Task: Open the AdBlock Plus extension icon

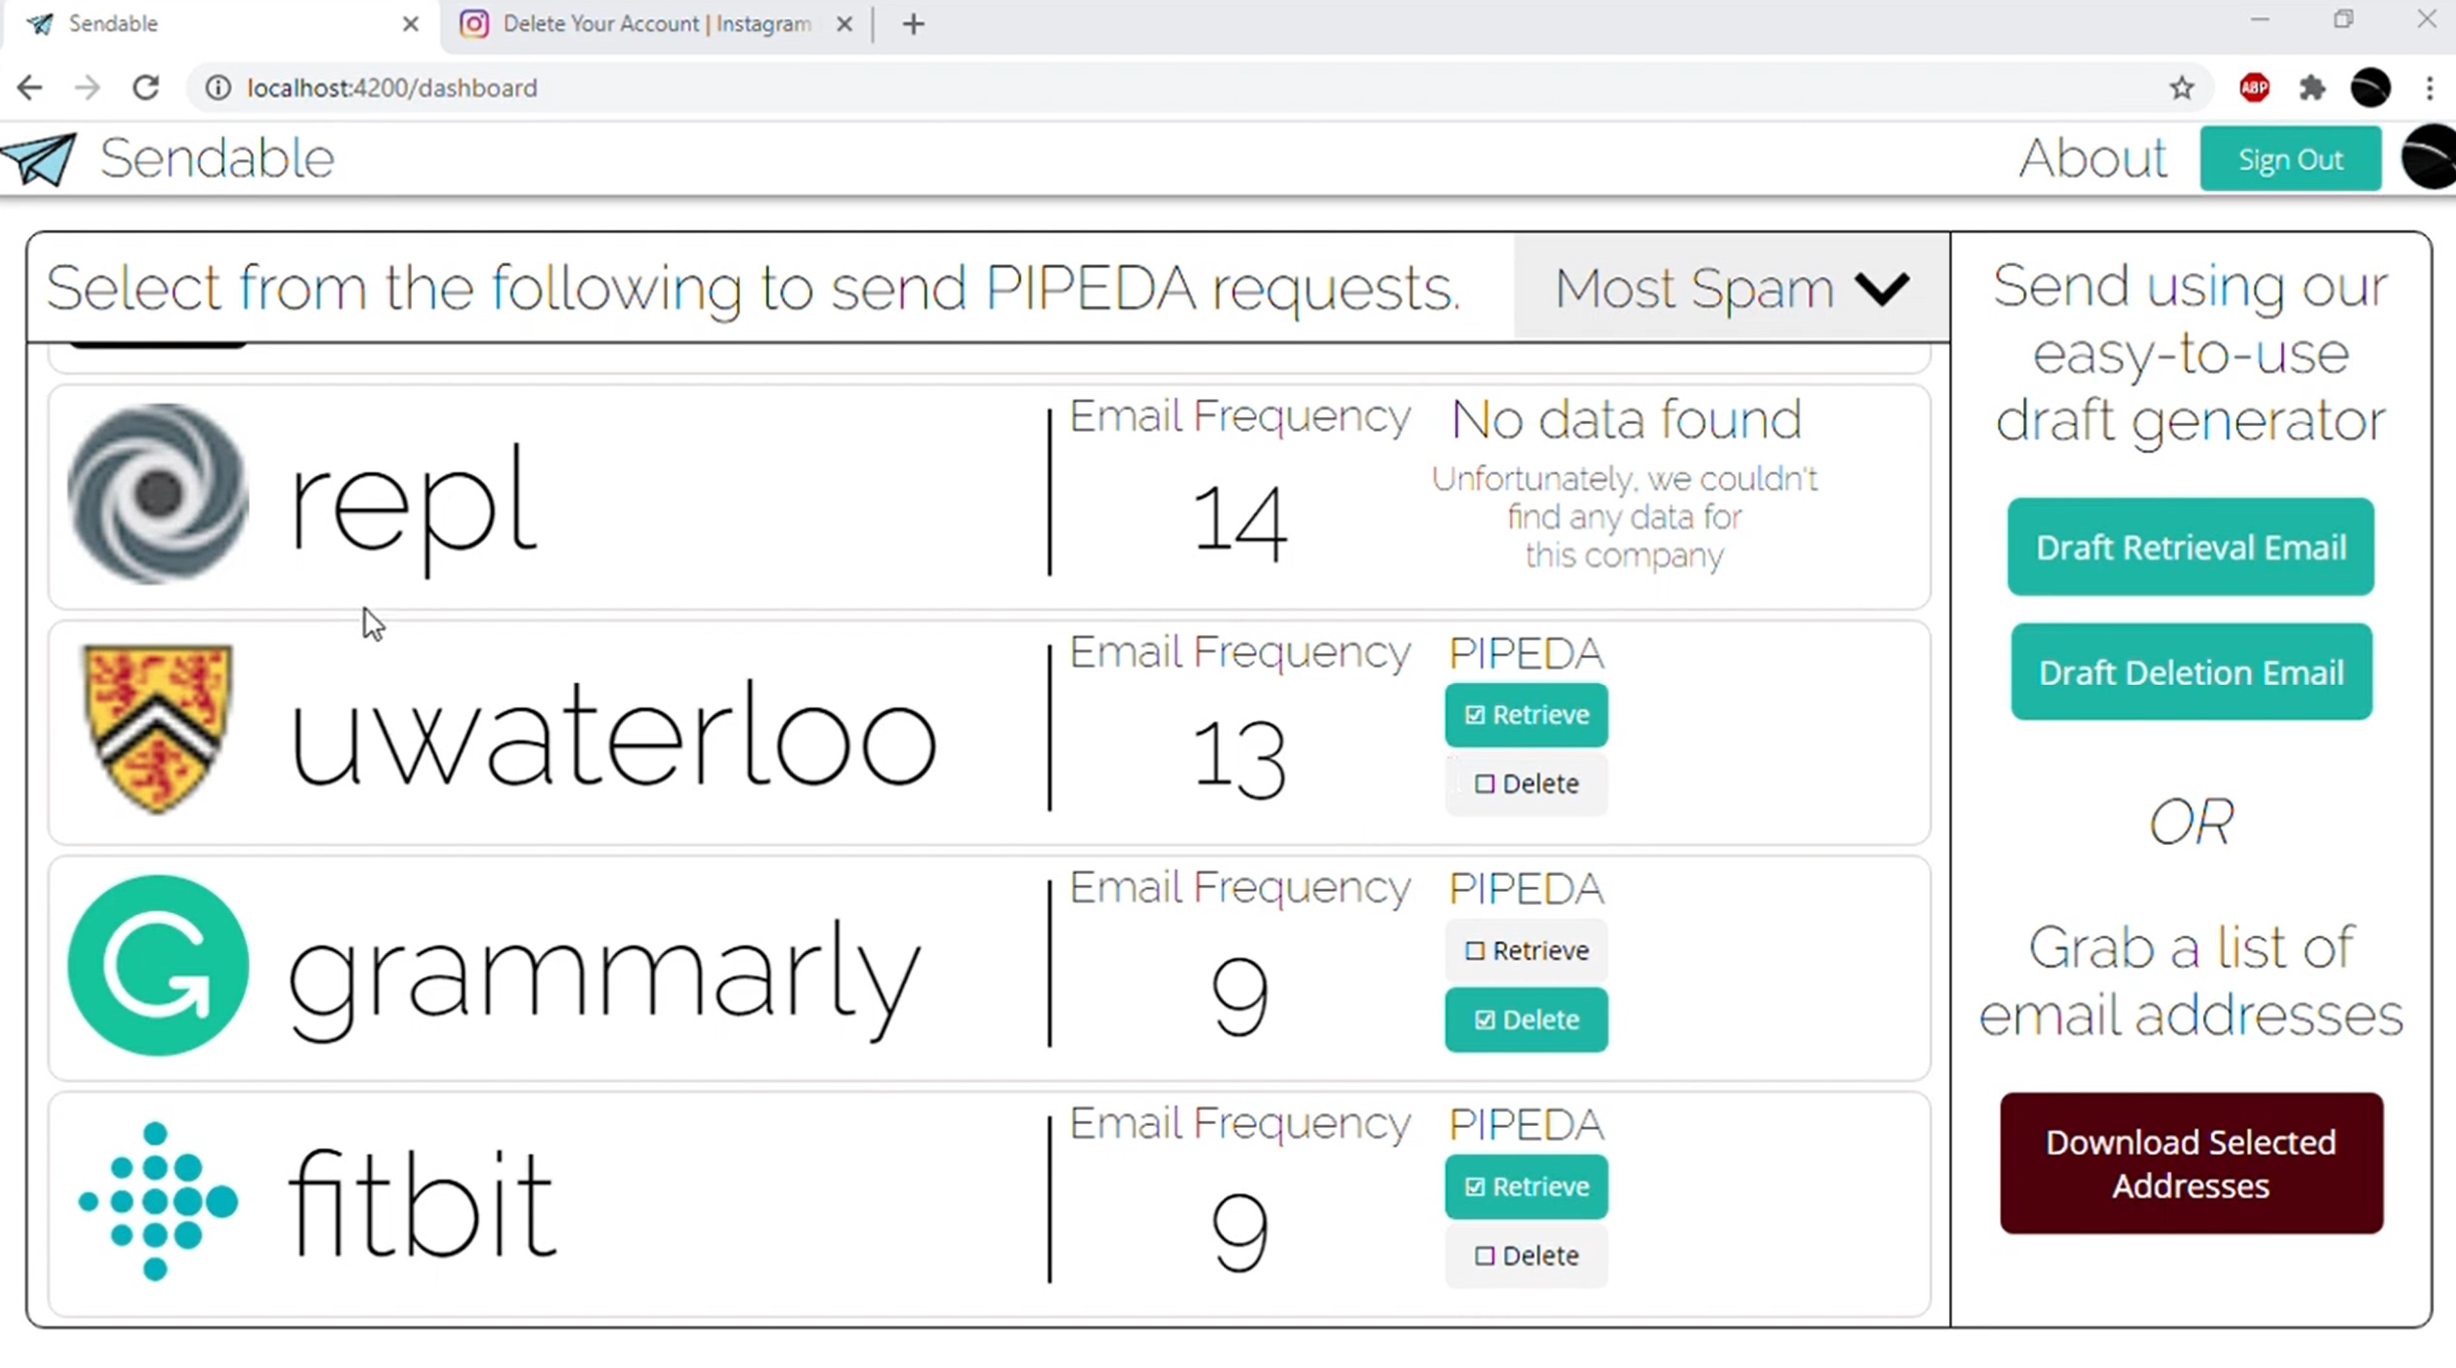Action: [x=2254, y=88]
